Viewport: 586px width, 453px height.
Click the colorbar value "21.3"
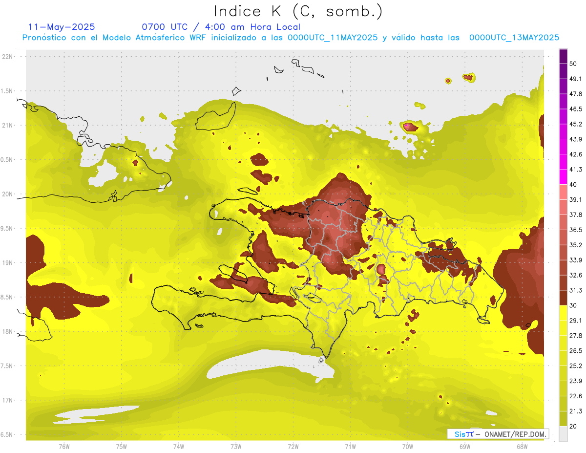pyautogui.click(x=575, y=411)
